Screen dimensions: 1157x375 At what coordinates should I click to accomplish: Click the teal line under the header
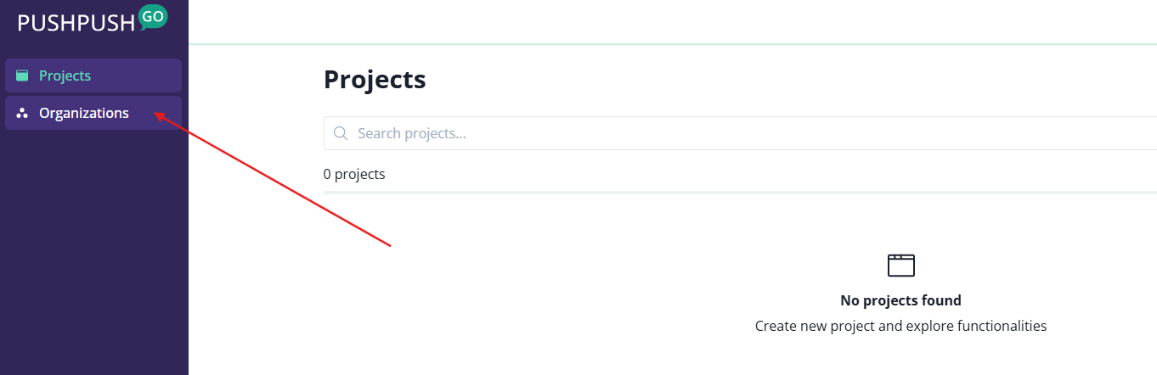[671, 43]
